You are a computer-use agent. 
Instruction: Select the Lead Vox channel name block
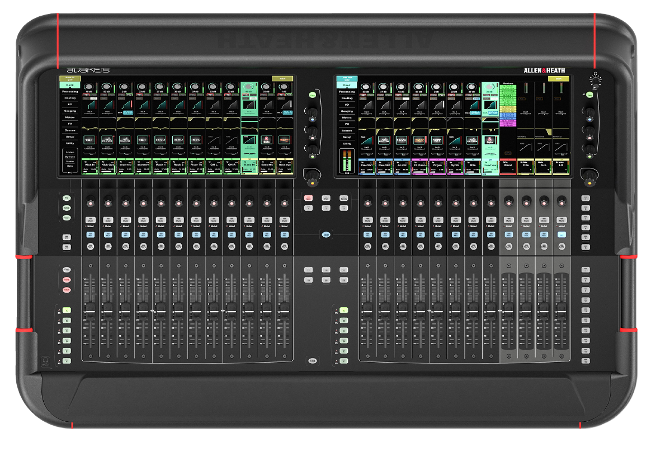click(490, 166)
